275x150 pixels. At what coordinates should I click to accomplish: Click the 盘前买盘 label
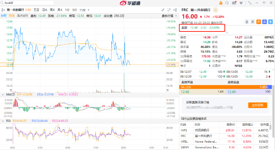(x=187, y=82)
